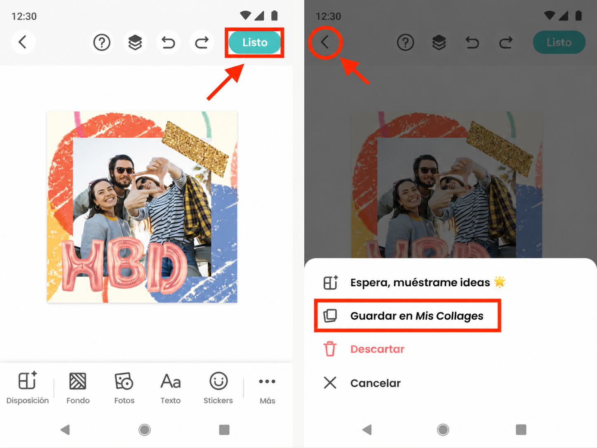Open the Stickers tool
597x448 pixels.
218,388
